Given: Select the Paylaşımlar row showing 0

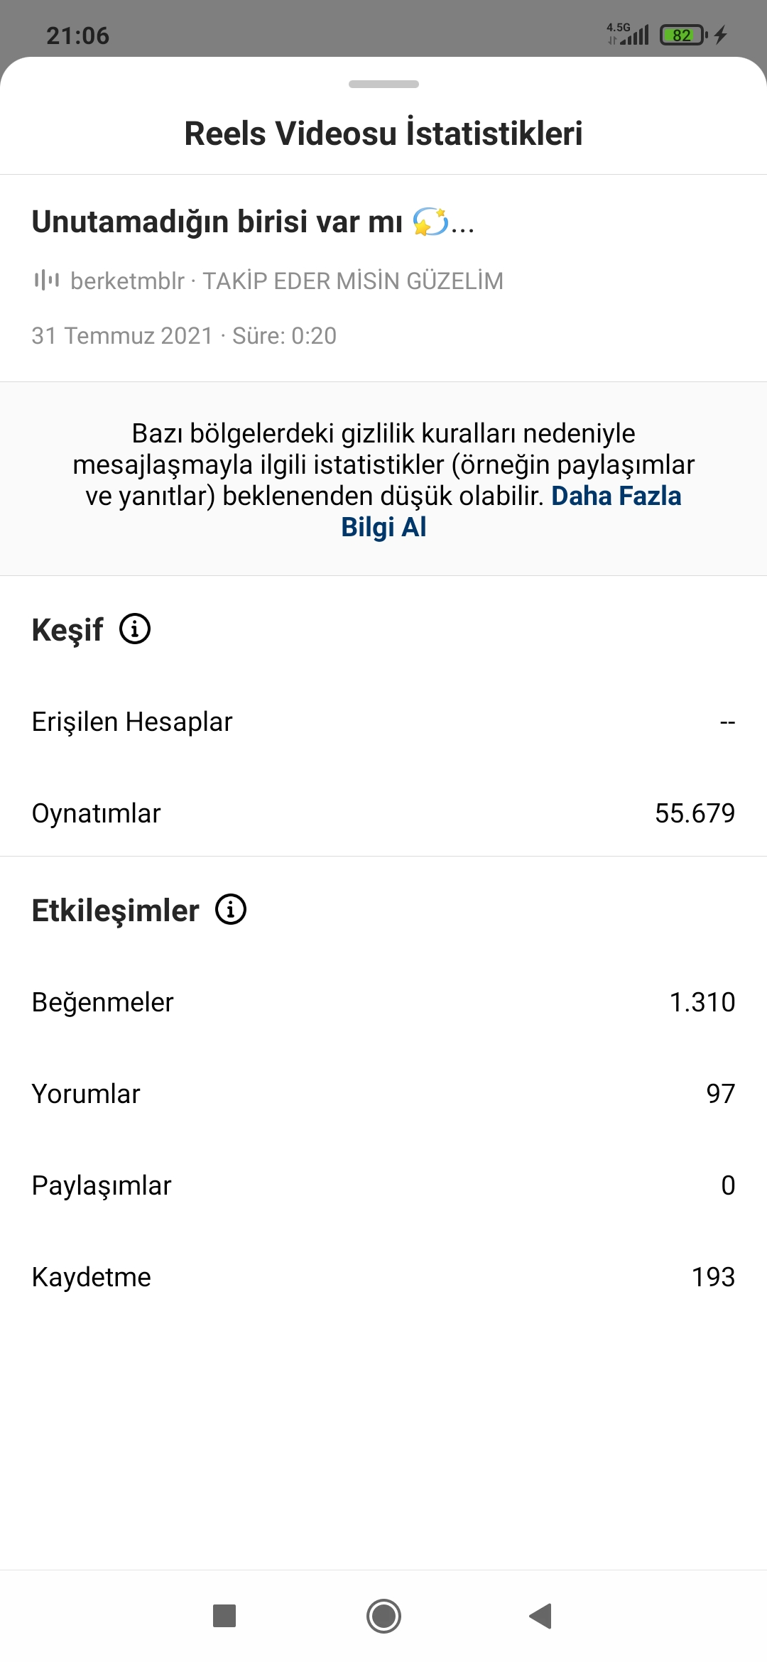Looking at the screenshot, I should 383,1185.
